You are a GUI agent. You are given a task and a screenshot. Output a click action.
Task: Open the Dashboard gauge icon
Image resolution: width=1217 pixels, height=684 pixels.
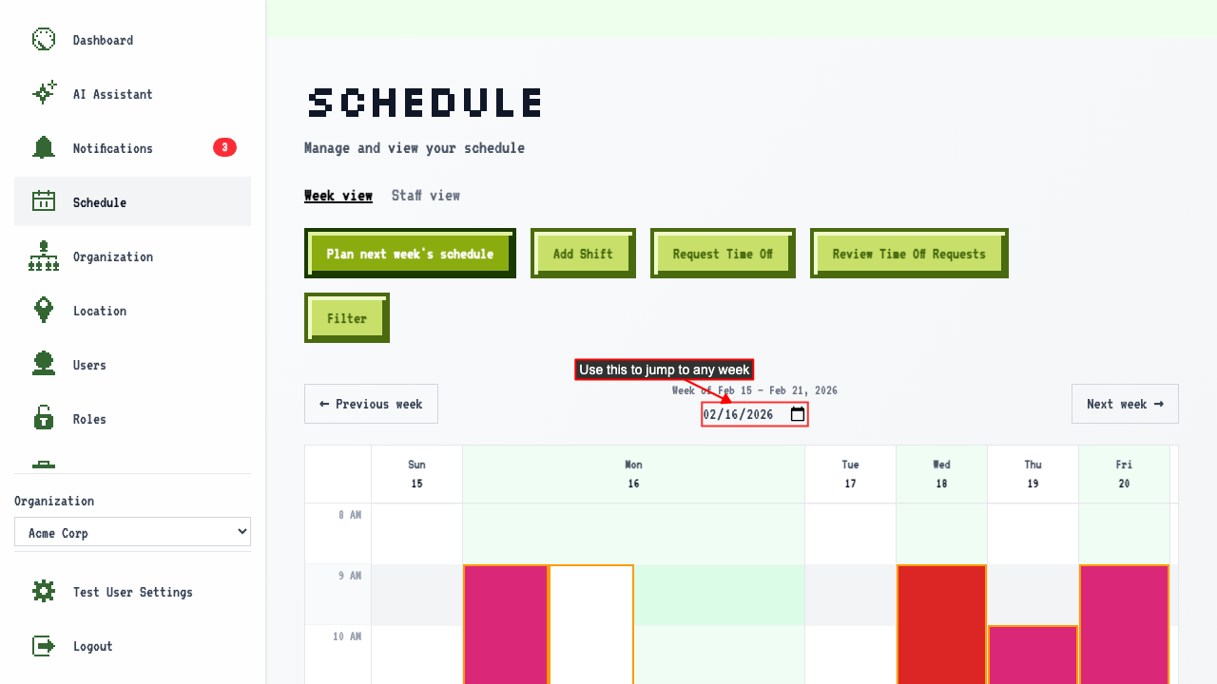(x=44, y=40)
